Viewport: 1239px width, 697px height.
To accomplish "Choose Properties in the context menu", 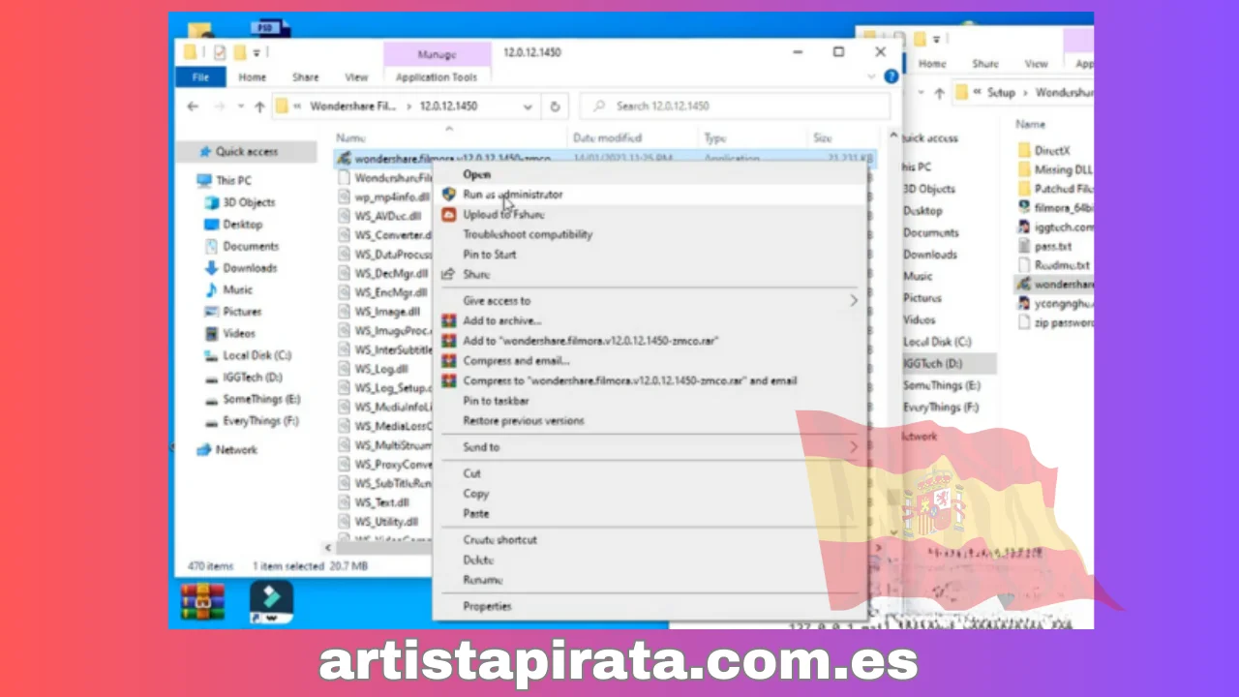I will tap(487, 607).
